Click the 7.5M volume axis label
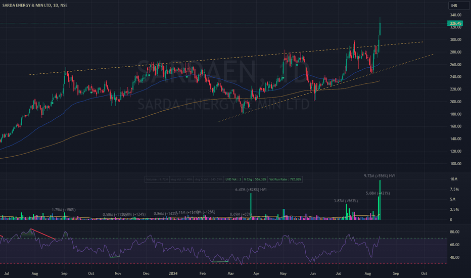Screen dimensions: 471x278 pyautogui.click(x=454, y=190)
